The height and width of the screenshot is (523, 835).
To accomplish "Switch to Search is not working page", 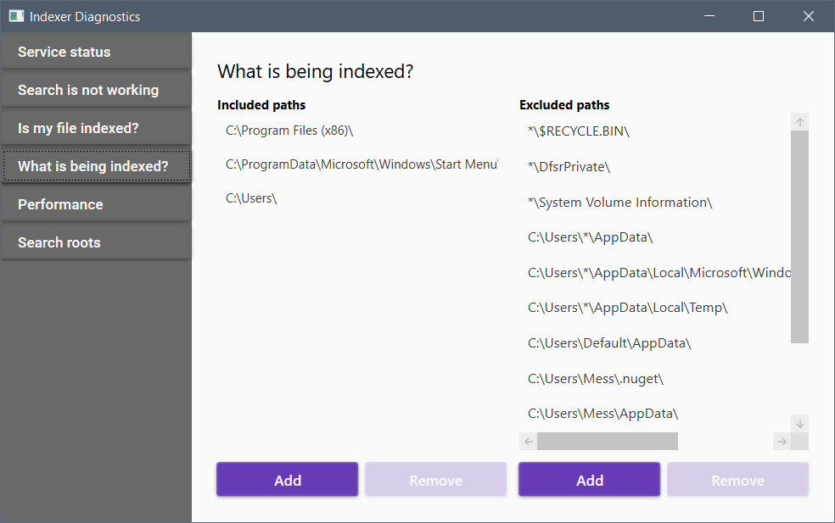I will coord(96,90).
